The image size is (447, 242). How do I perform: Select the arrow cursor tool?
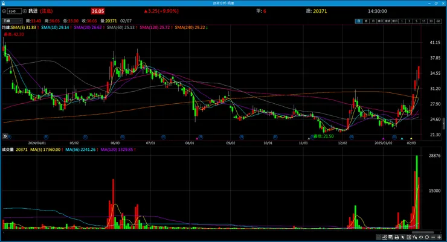(403, 237)
